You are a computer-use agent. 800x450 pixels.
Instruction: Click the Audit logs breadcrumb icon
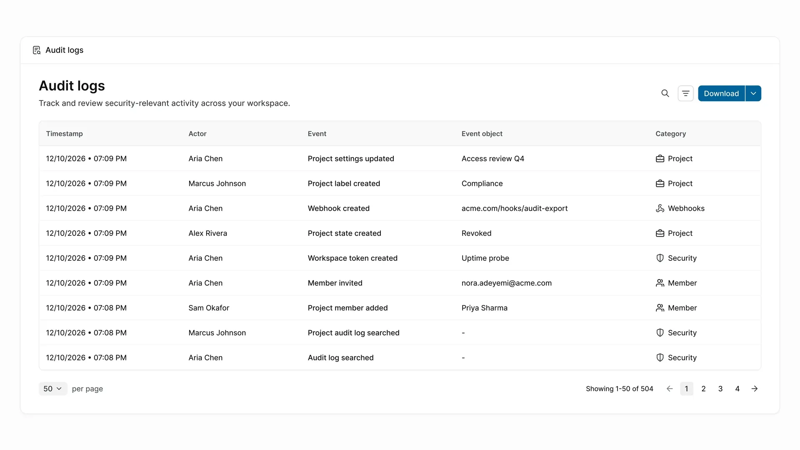[37, 50]
